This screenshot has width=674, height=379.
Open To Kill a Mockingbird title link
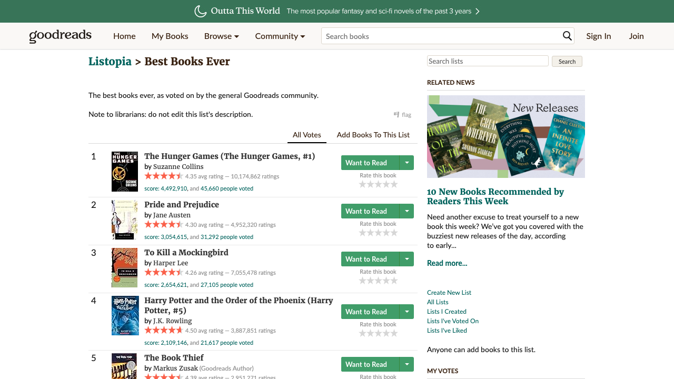tap(186, 252)
